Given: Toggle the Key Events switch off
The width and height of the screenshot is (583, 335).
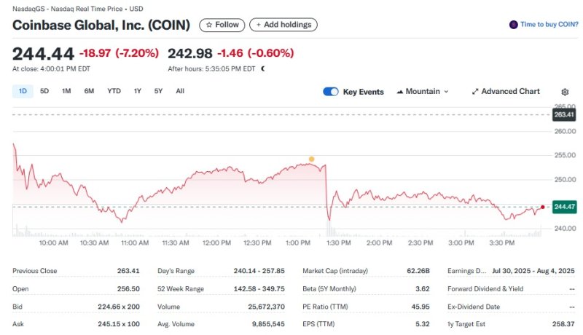Looking at the screenshot, I should pyautogui.click(x=331, y=92).
